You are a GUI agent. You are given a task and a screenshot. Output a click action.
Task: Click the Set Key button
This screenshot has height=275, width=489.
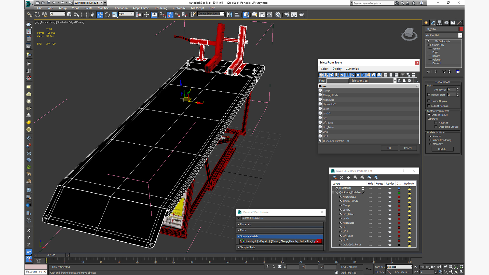pyautogui.click(x=380, y=272)
